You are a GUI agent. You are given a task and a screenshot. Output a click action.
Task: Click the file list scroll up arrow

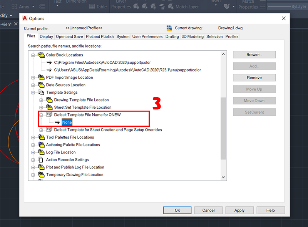(x=223, y=54)
